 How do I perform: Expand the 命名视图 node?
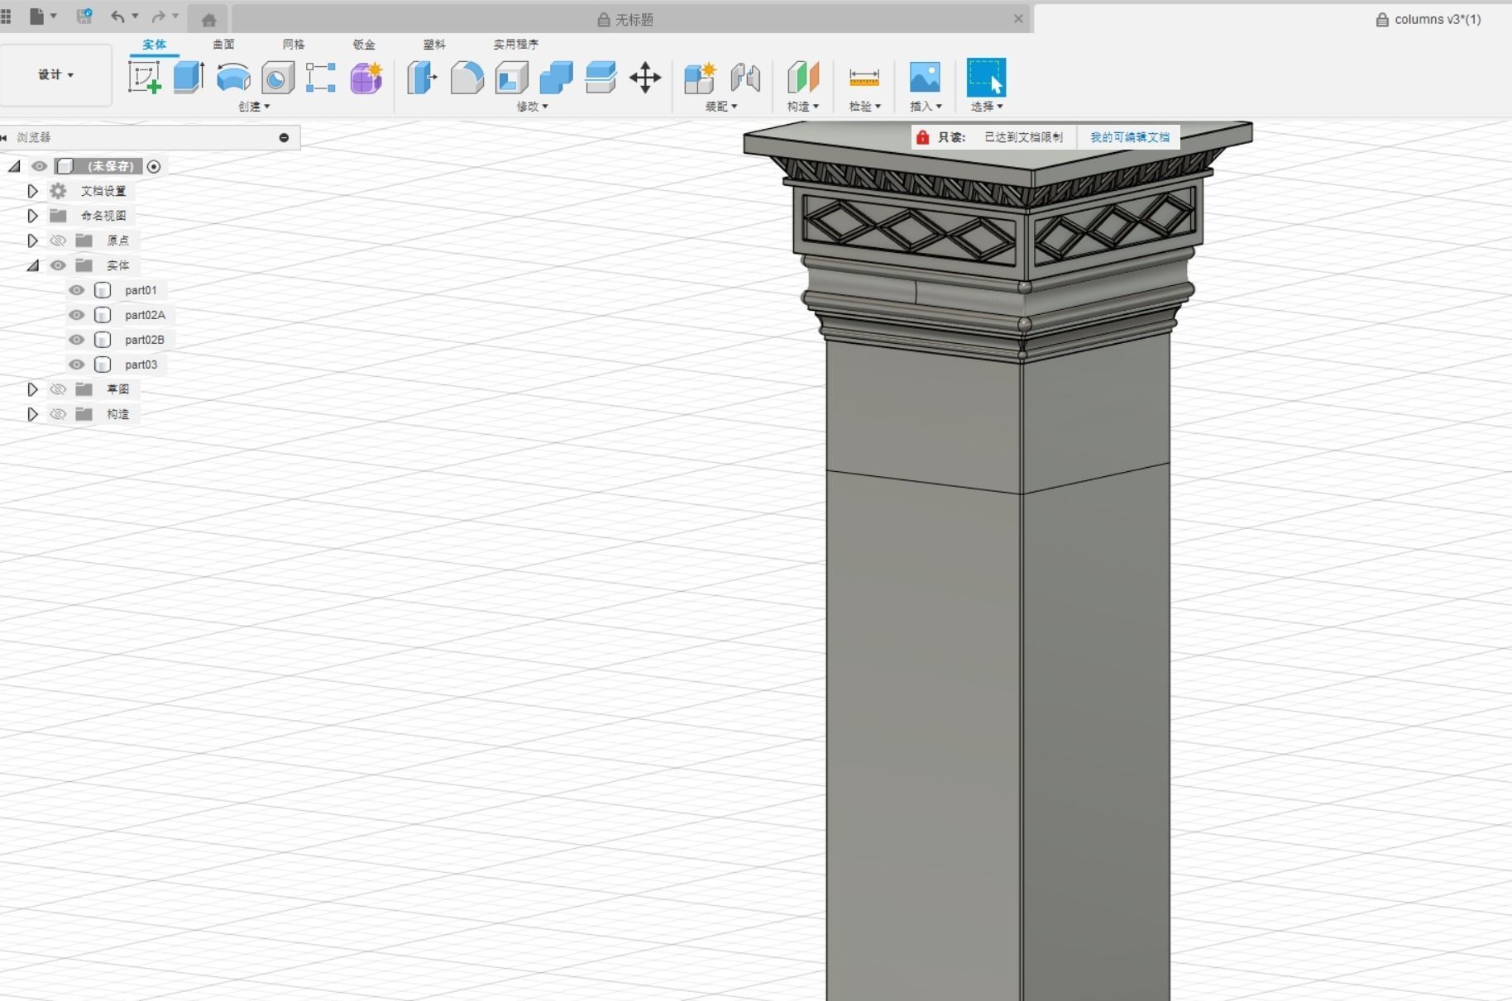click(32, 216)
